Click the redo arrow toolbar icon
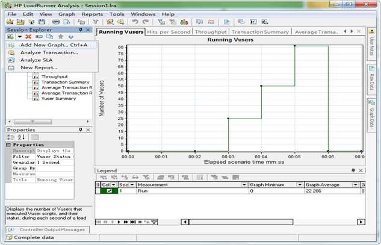Viewport: 381px width, 245px height. (146, 22)
